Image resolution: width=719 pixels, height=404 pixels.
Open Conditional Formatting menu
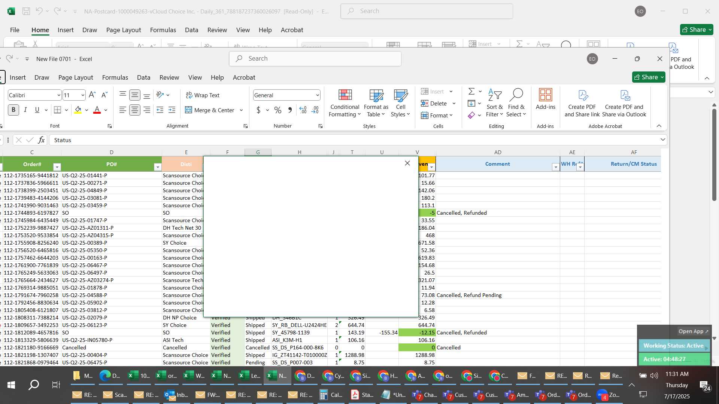coord(345,103)
